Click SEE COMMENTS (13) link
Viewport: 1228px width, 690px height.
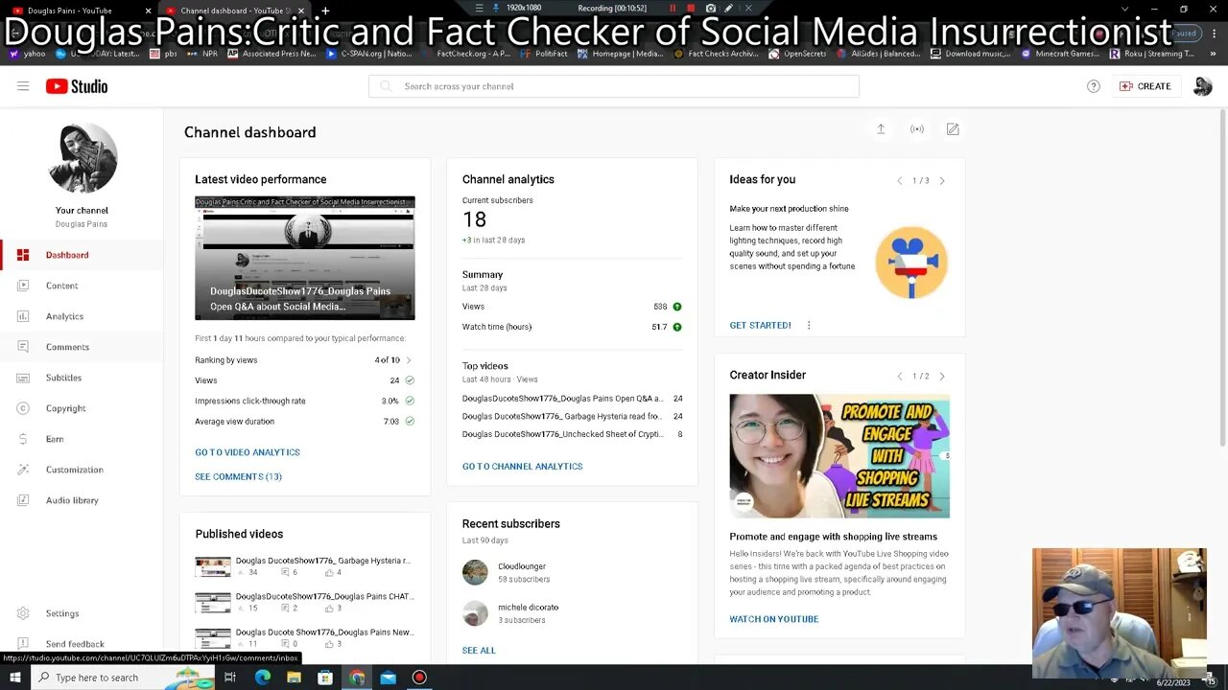click(238, 476)
